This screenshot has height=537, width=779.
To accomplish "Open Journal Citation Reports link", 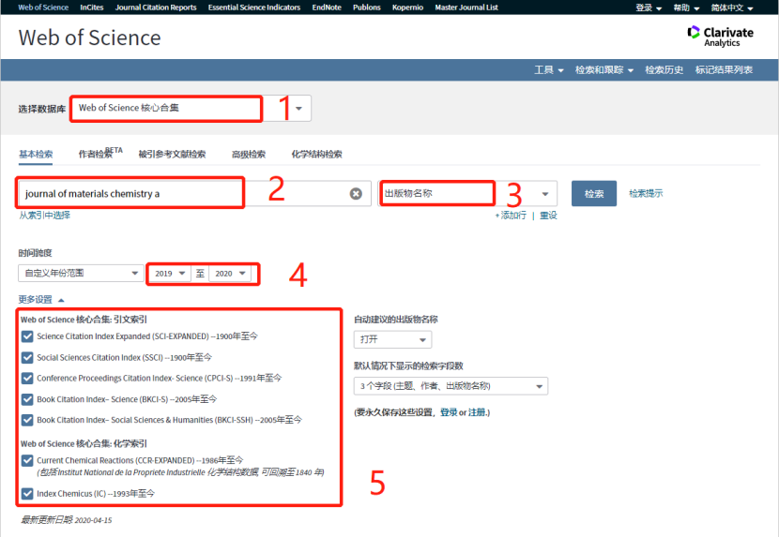I will pos(156,7).
